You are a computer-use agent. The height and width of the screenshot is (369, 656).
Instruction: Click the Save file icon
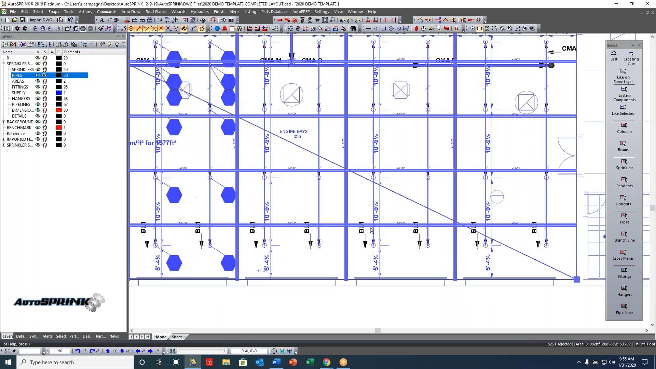(x=22, y=20)
